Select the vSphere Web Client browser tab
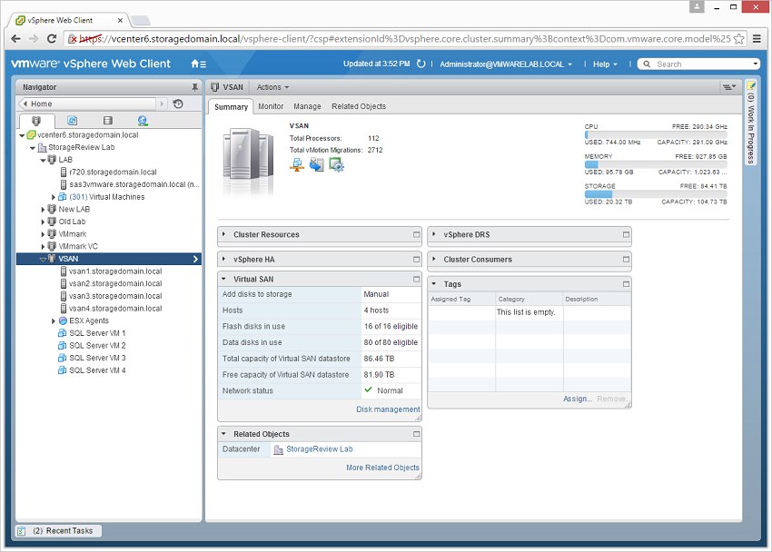The width and height of the screenshot is (772, 552). [70, 20]
